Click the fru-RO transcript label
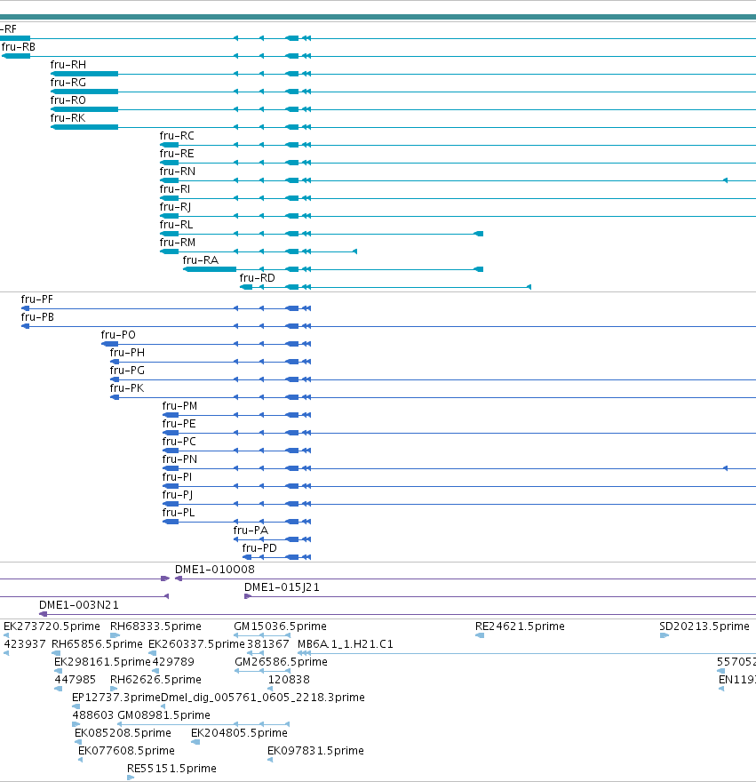Screen dimensions: 756x782 (x=68, y=100)
